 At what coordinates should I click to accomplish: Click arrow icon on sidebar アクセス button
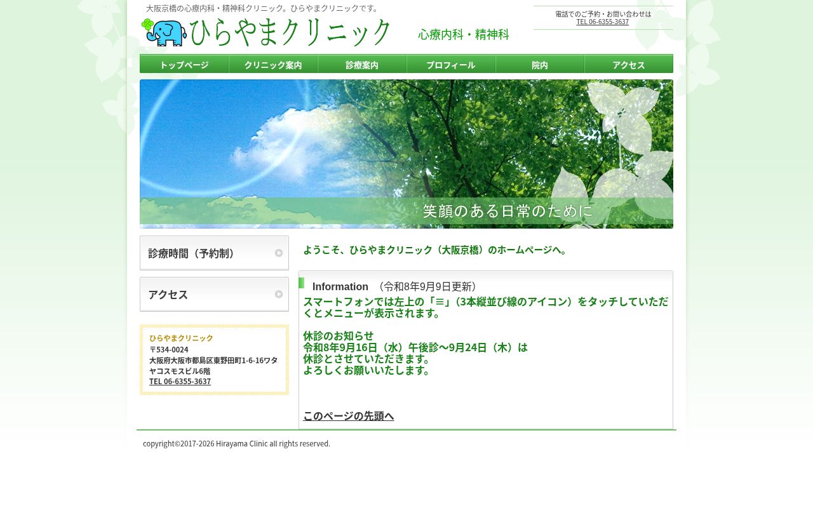(x=279, y=294)
